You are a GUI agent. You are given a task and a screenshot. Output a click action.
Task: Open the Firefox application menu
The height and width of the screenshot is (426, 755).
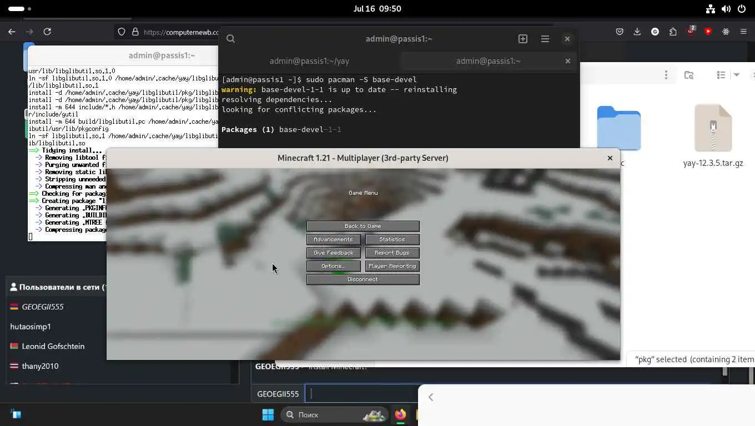[x=743, y=32]
